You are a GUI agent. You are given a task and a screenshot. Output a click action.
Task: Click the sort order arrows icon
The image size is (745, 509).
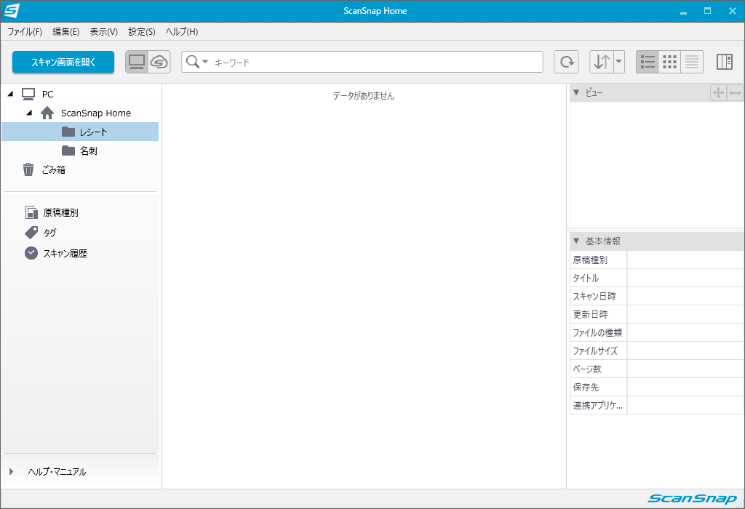point(601,62)
